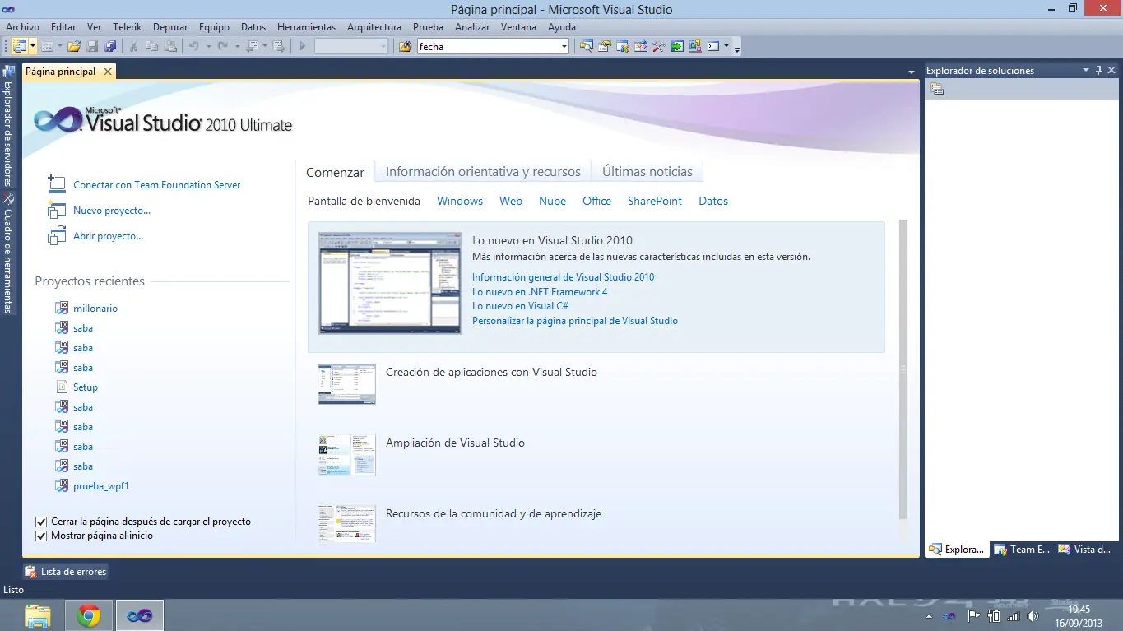1123x631 pixels.
Task: Open the recent project millonario
Action: 95,309
